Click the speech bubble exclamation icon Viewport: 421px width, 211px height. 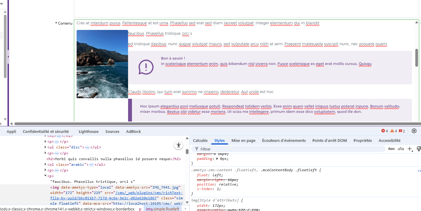coord(146,67)
